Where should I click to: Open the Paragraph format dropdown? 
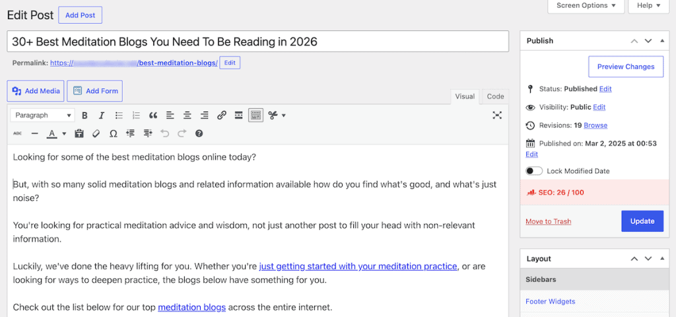43,115
